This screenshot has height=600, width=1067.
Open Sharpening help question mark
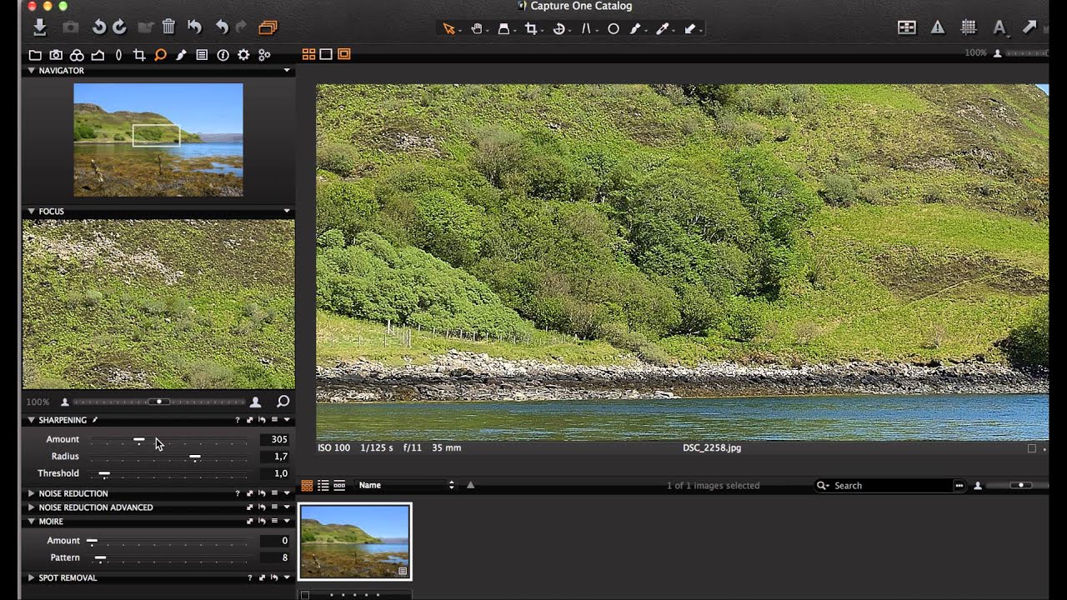(x=238, y=420)
